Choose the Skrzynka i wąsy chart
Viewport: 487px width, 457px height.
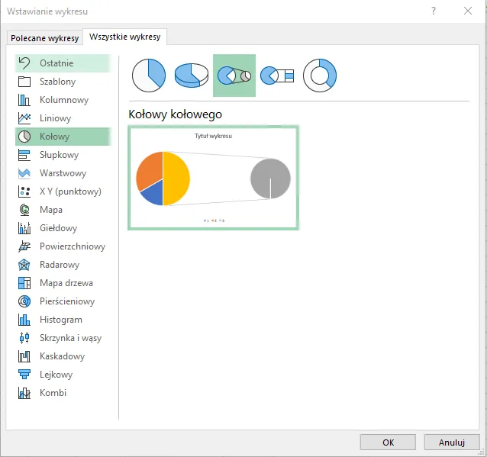click(x=70, y=338)
